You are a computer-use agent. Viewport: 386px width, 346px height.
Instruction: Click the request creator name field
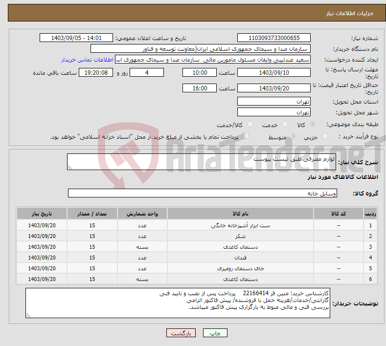[213, 60]
